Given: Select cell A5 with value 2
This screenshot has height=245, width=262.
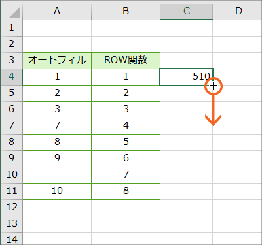Looking at the screenshot, I should 57,93.
